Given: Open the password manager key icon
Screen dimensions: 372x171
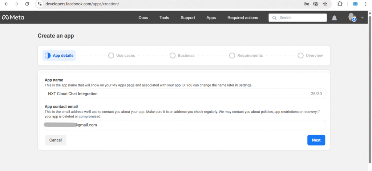Looking at the screenshot, I should [x=306, y=4].
